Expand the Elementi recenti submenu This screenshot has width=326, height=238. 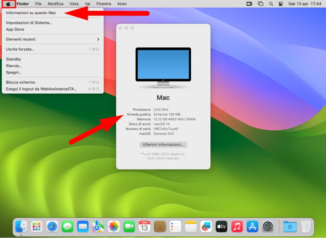(53, 39)
